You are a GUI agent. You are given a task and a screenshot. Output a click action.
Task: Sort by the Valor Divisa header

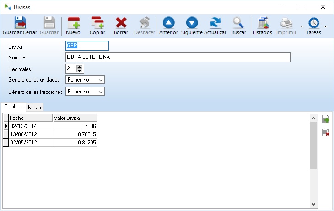click(x=75, y=118)
